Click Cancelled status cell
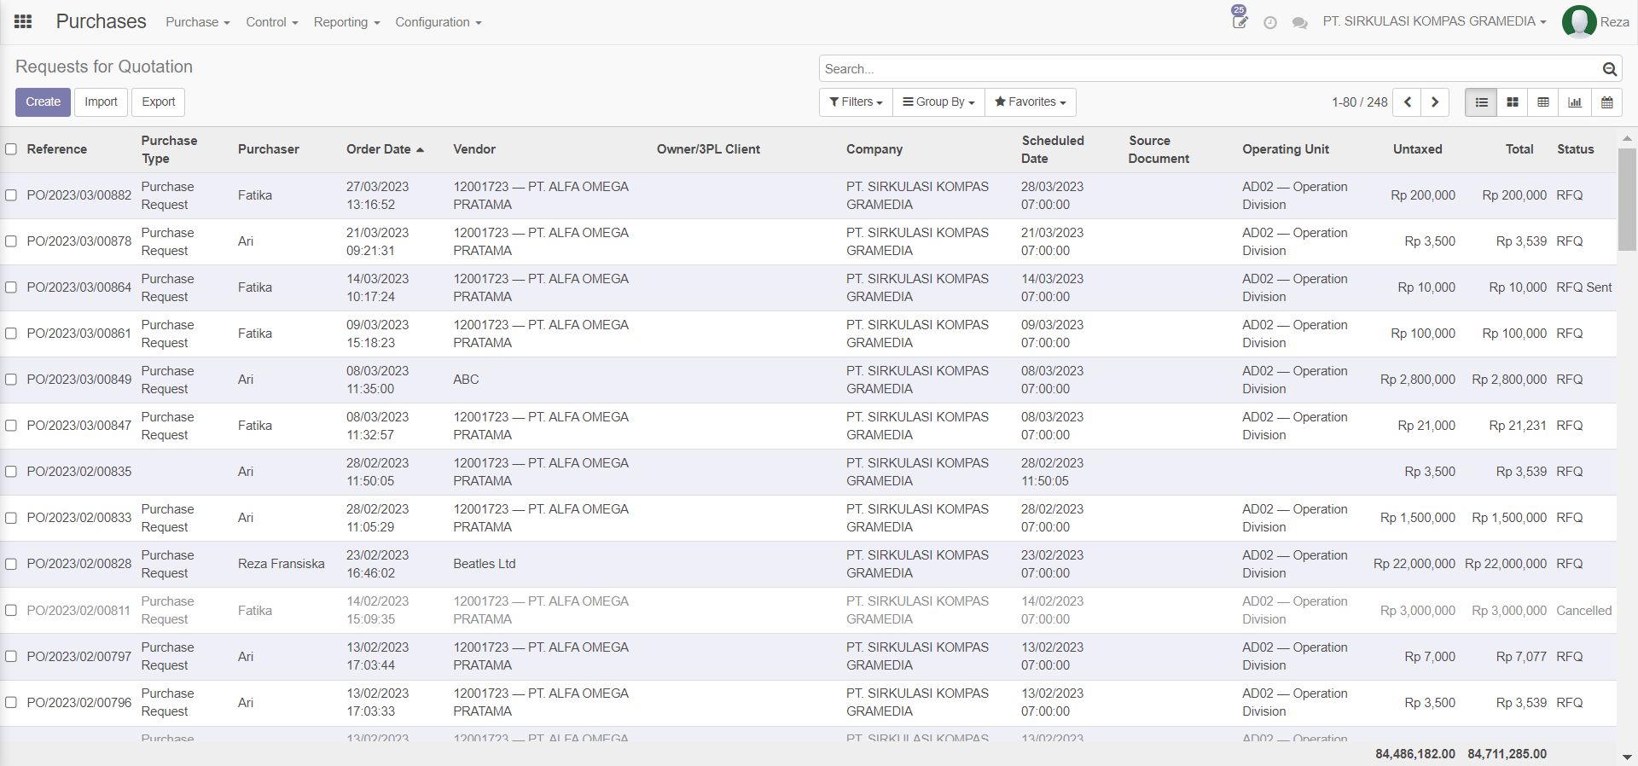 click(1584, 611)
